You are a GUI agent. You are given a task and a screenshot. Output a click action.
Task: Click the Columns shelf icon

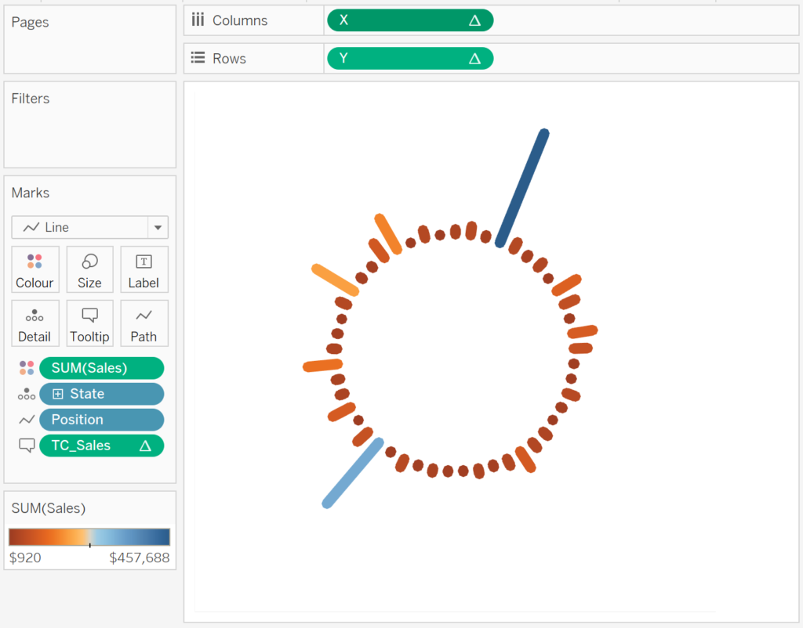click(198, 20)
